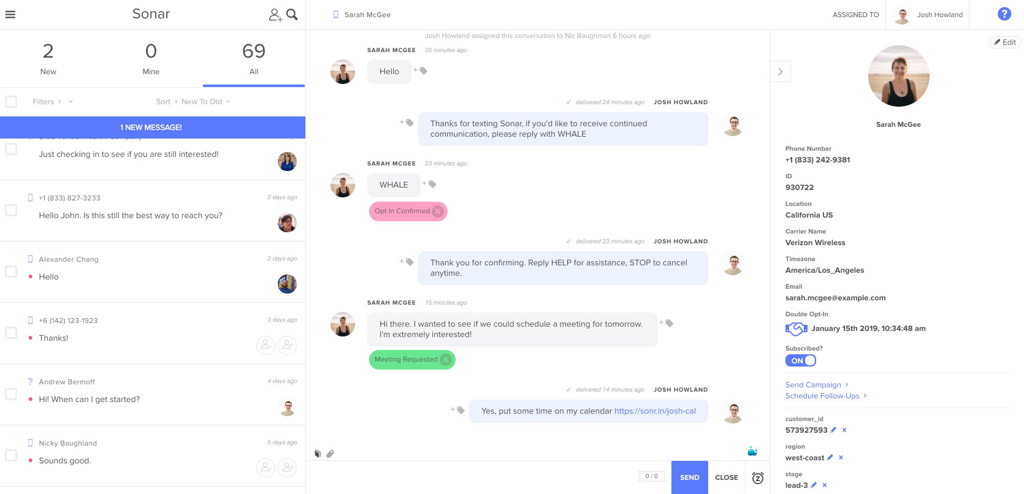Screen dimensions: 1024x494
Task: Click the 1 New Message banner
Action: [152, 127]
